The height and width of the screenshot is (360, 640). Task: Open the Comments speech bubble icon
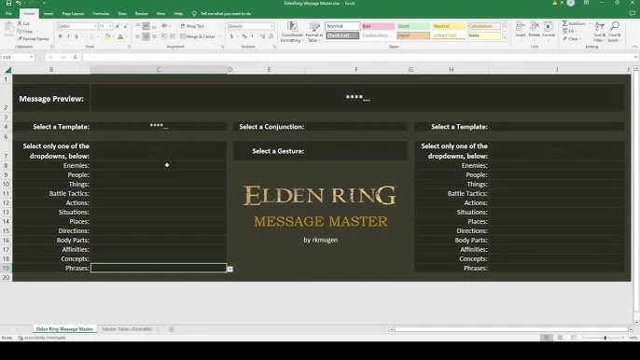click(632, 13)
